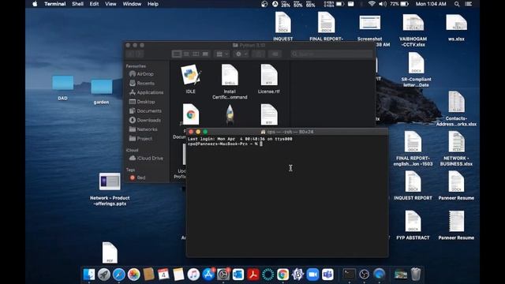Open Photos from the Dock

[133, 275]
